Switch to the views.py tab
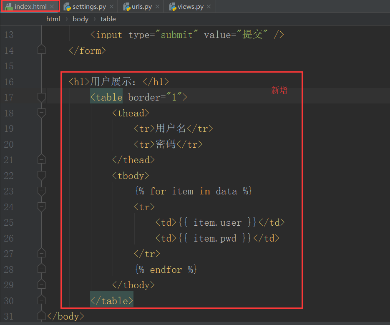 pos(190,6)
